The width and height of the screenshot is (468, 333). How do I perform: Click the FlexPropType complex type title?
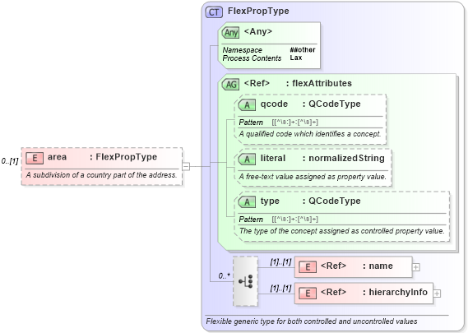(258, 11)
